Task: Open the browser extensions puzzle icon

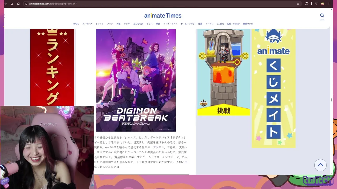Action: (307, 4)
